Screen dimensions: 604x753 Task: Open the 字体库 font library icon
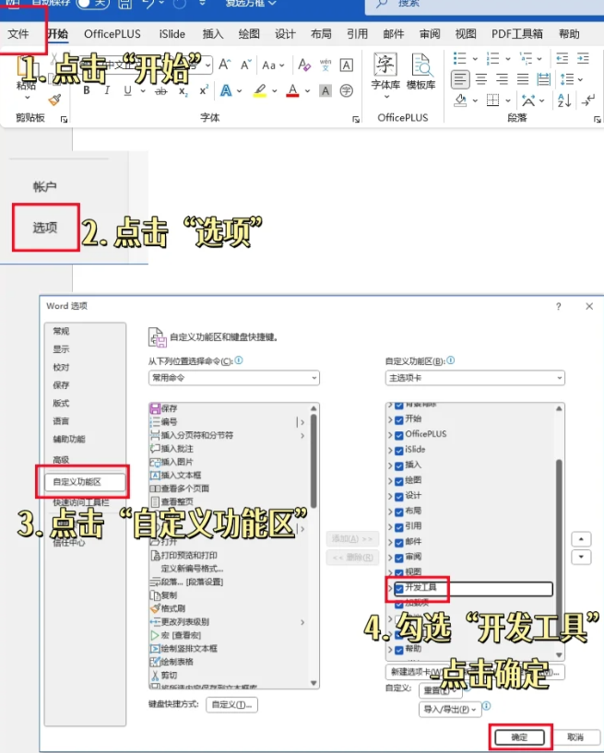(385, 68)
